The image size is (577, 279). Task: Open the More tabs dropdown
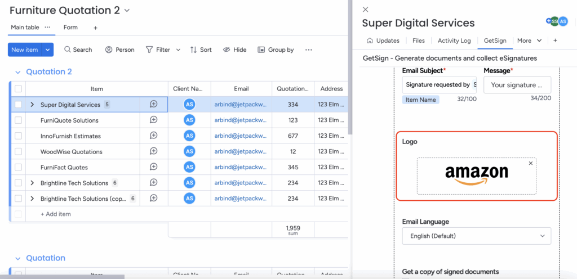(x=530, y=40)
